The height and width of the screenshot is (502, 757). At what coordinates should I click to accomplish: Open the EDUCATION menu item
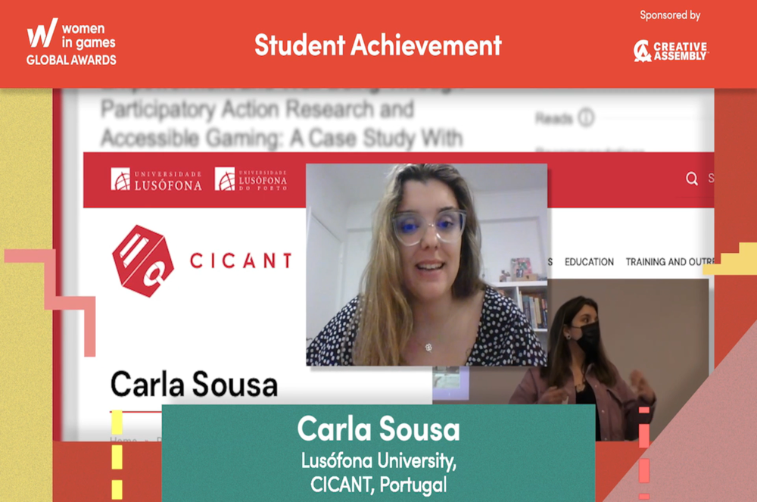(589, 262)
